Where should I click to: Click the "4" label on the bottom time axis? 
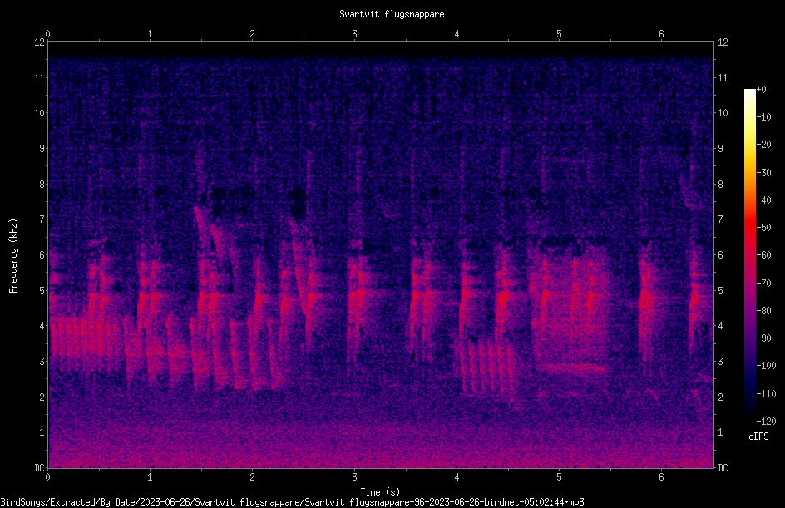(457, 477)
